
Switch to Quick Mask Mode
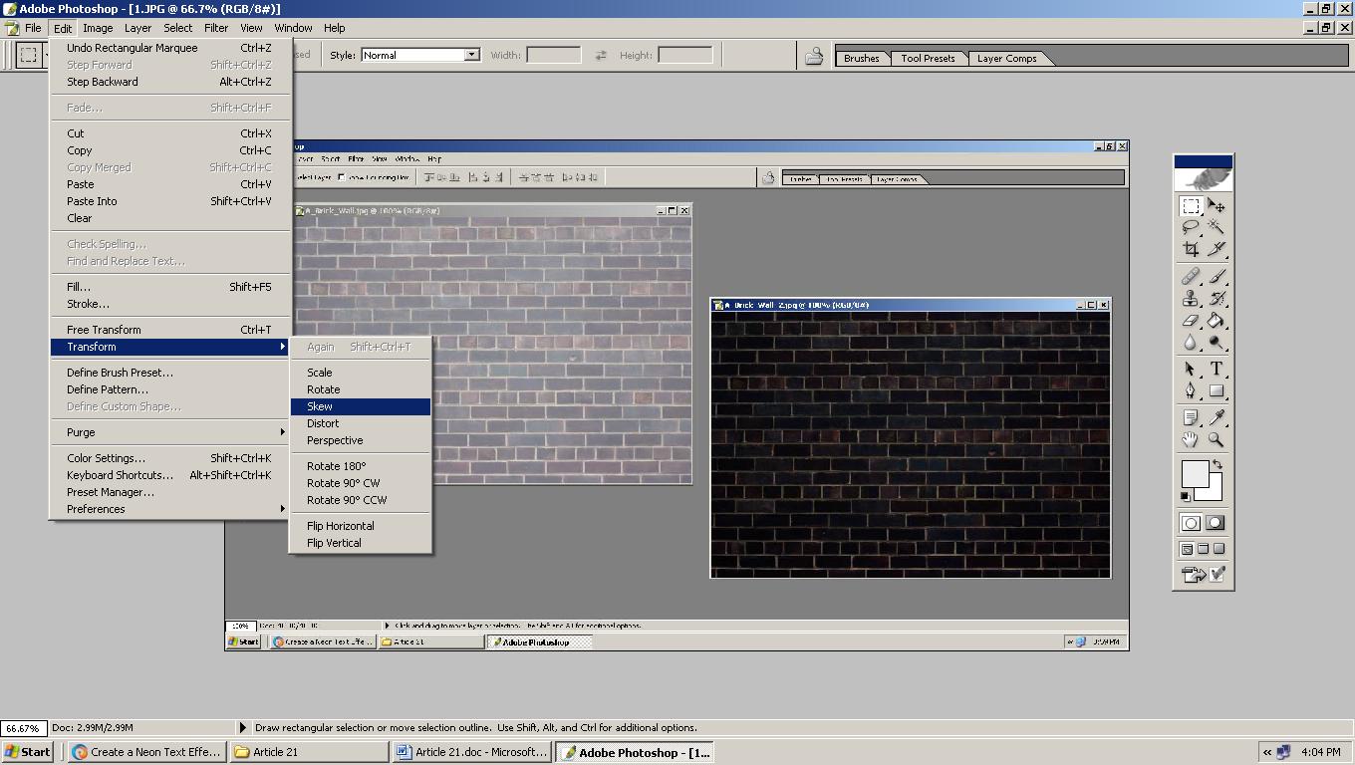[x=1216, y=523]
